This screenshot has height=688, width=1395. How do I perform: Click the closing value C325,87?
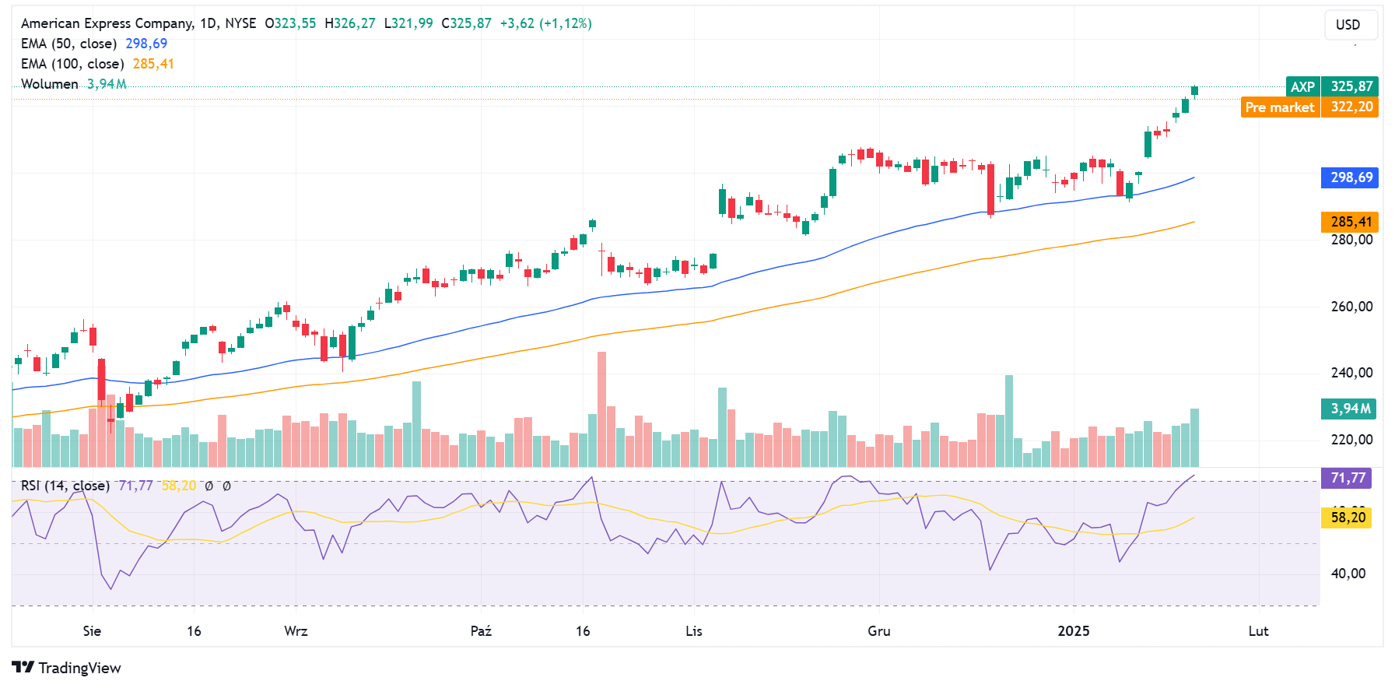[467, 23]
